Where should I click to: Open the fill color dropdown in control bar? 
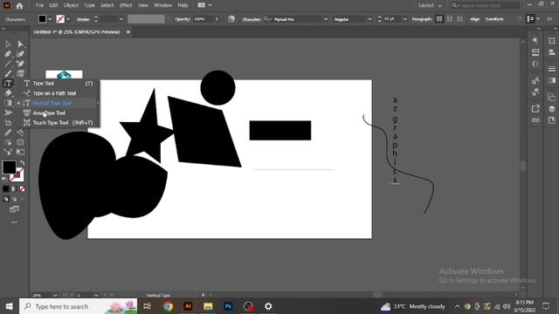51,19
